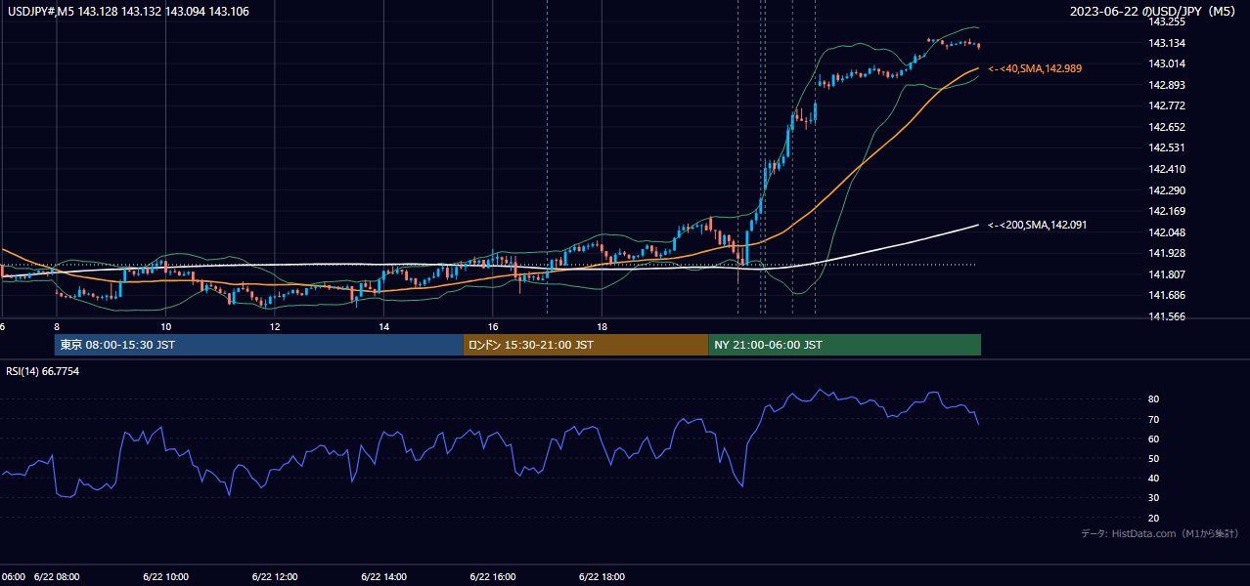The width and height of the screenshot is (1250, 586).
Task: Click hour tick 10 under price chart
Action: click(165, 327)
